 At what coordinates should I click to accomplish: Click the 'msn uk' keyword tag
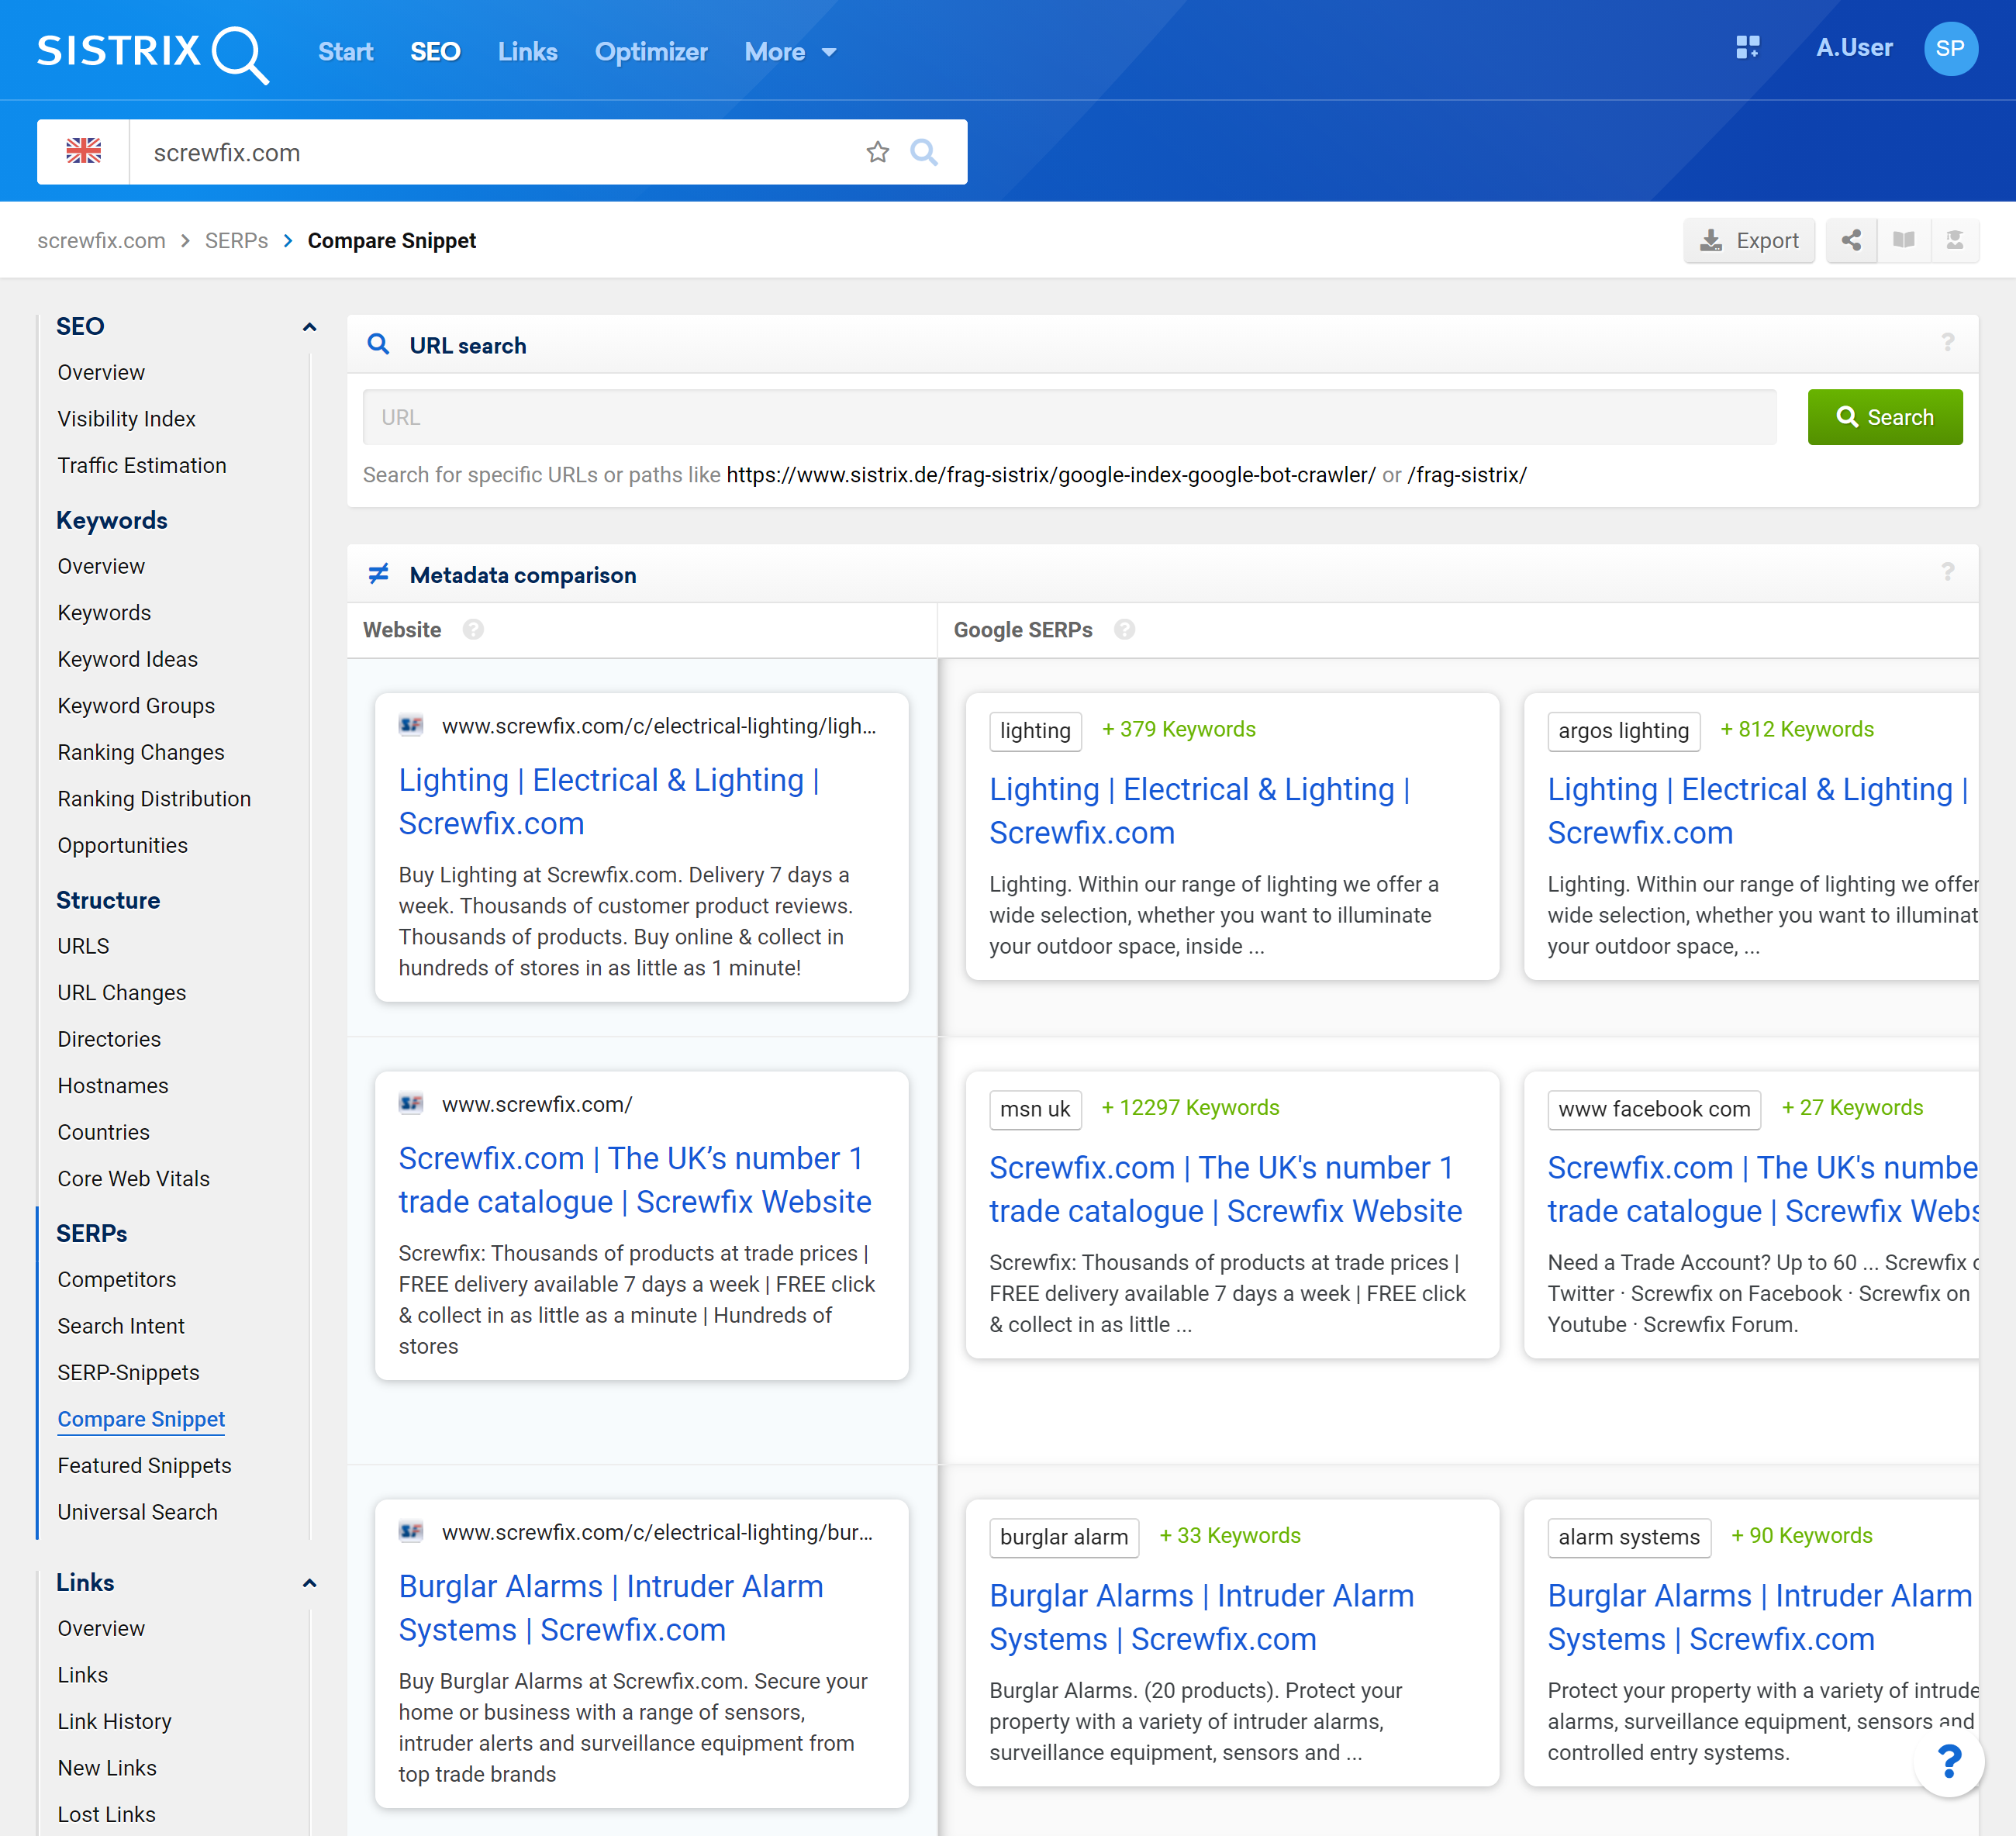coord(1035,1109)
